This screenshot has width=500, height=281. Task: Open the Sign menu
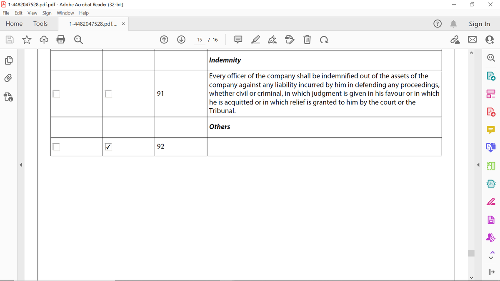tap(47, 13)
